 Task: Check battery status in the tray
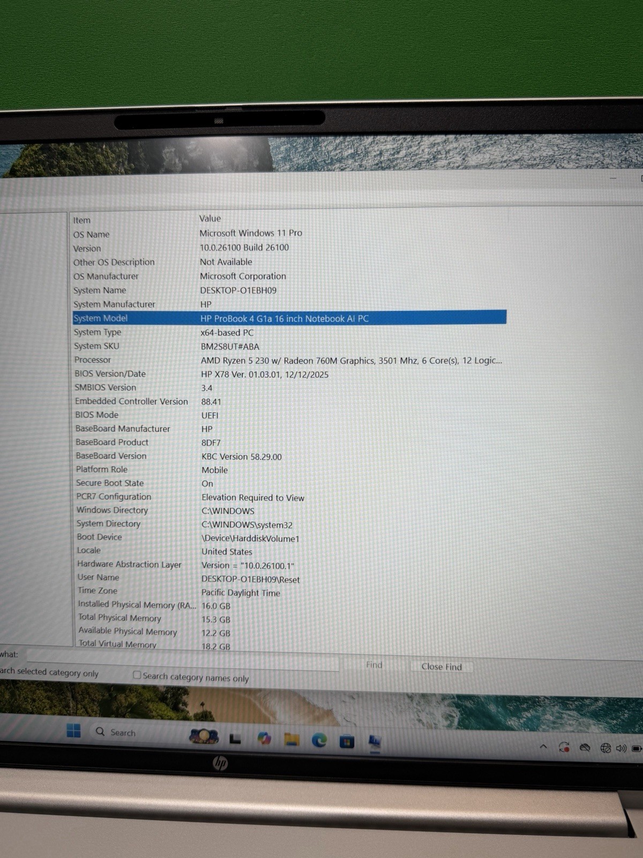tap(637, 748)
